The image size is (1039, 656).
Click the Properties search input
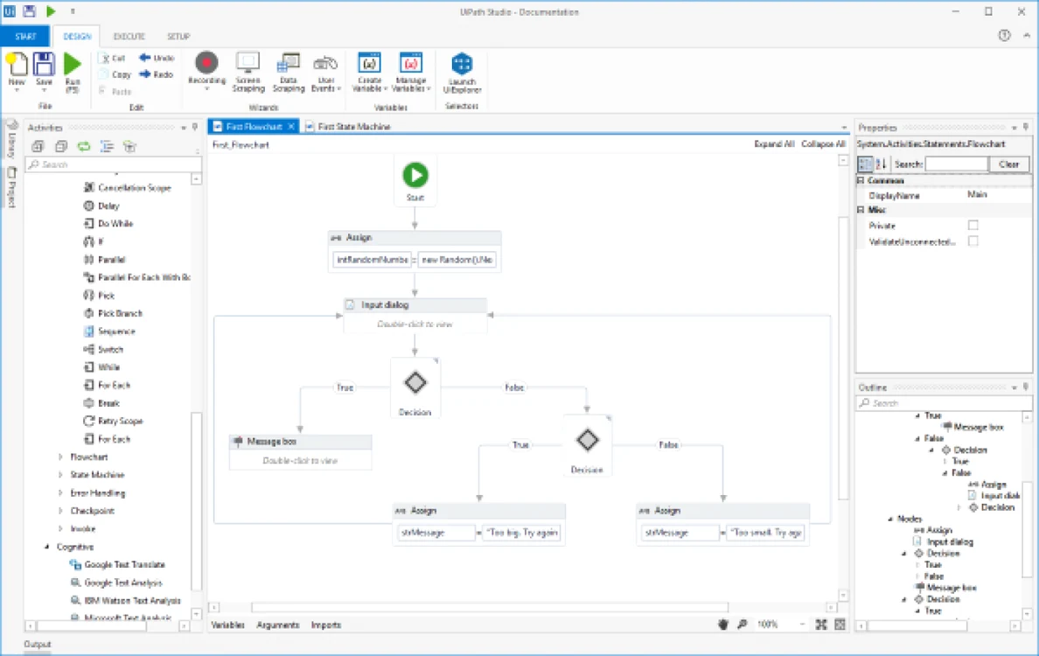pos(957,164)
